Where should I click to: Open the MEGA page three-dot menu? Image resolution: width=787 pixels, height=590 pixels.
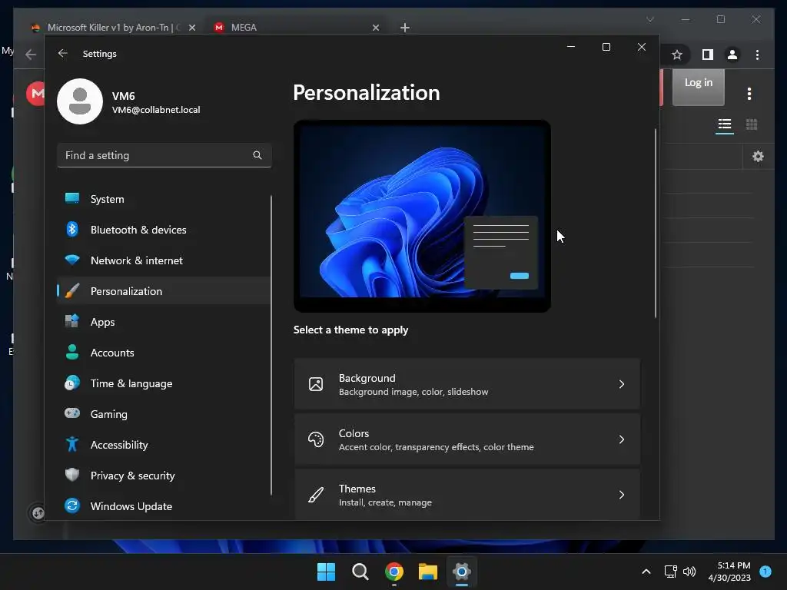click(749, 93)
